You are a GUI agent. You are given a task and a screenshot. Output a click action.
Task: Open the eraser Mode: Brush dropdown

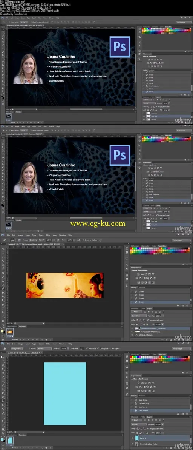click(33, 240)
